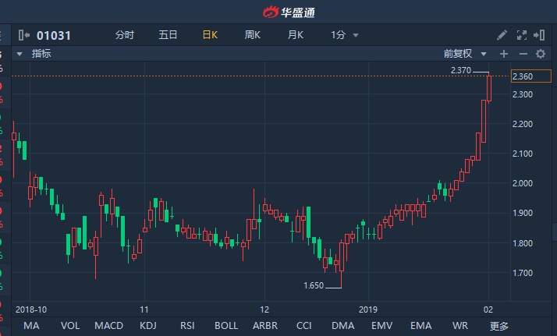Viewport: 557px width, 336px height.
Task: Expand the 指标 indicators menu
Action: [34, 54]
